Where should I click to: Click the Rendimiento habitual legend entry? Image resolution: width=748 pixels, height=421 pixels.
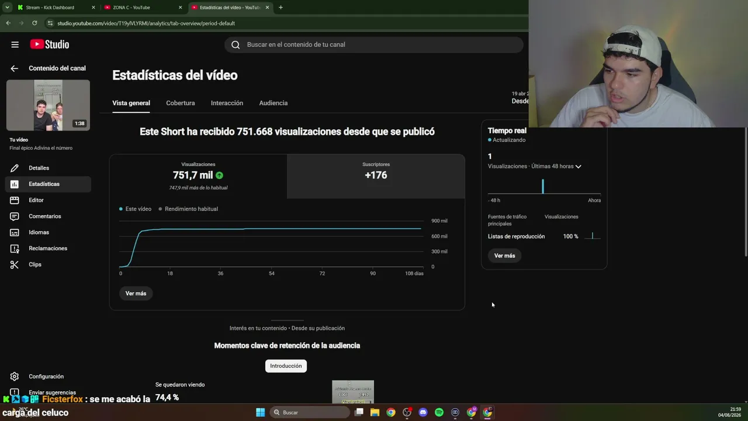pyautogui.click(x=188, y=209)
